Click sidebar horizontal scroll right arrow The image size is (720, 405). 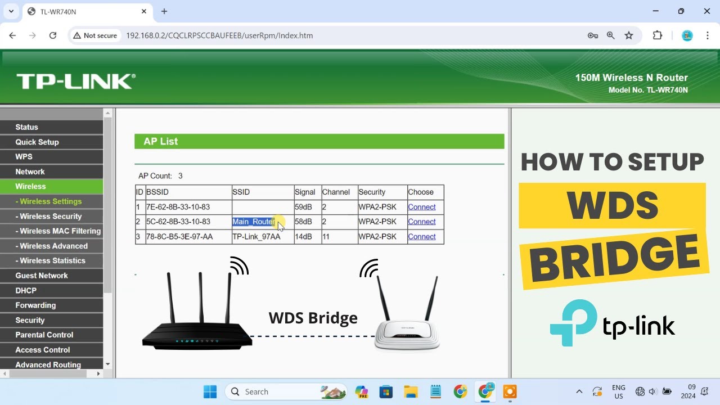pyautogui.click(x=99, y=373)
